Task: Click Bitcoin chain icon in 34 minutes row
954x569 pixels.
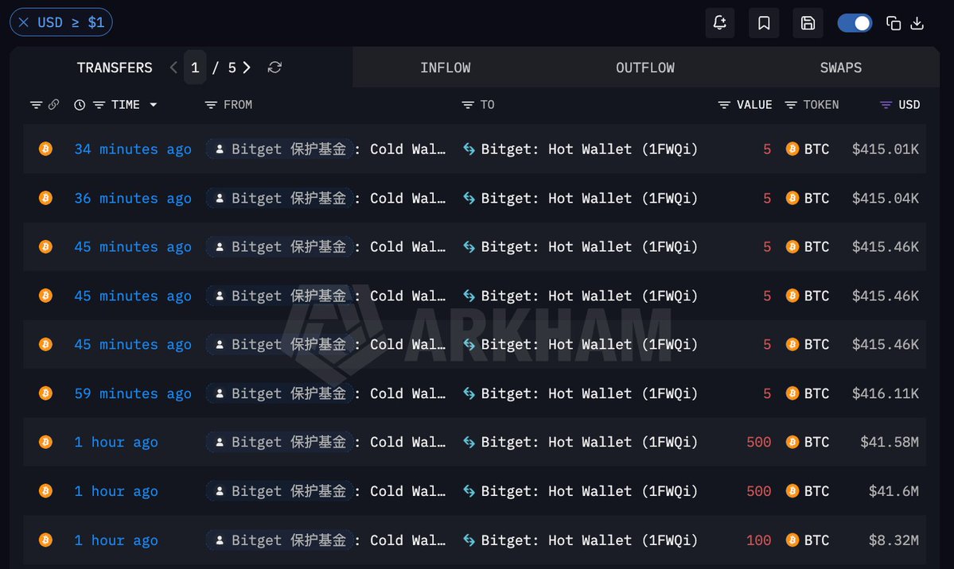Action: [45, 149]
